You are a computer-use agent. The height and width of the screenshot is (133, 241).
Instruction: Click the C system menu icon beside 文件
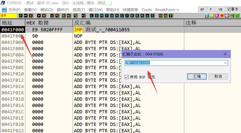4,10
